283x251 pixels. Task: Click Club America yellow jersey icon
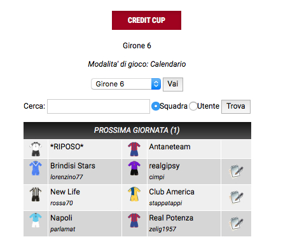[x=134, y=194]
